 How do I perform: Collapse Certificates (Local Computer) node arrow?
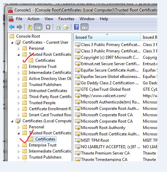[12, 121]
